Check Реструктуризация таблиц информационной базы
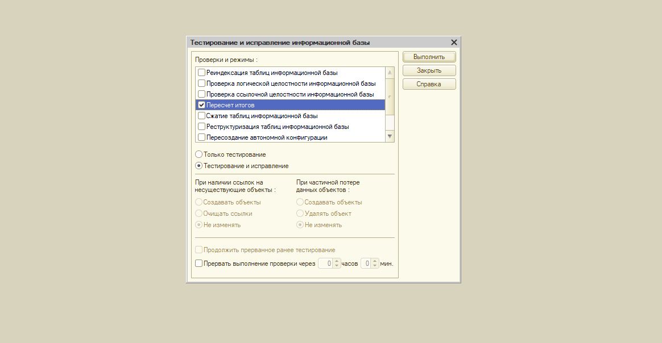This screenshot has width=662, height=343. [x=201, y=127]
